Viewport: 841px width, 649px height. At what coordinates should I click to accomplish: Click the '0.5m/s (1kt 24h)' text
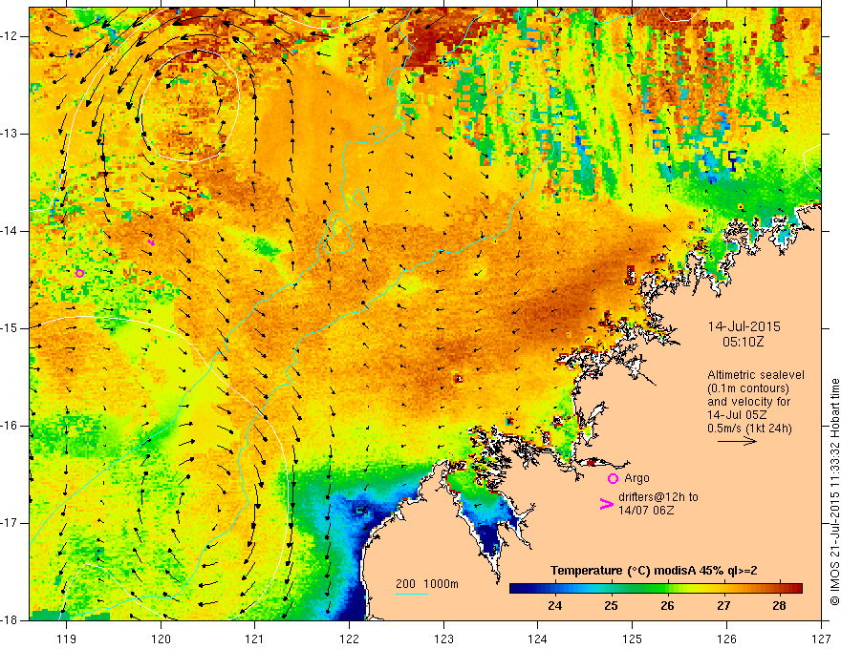pos(749,429)
